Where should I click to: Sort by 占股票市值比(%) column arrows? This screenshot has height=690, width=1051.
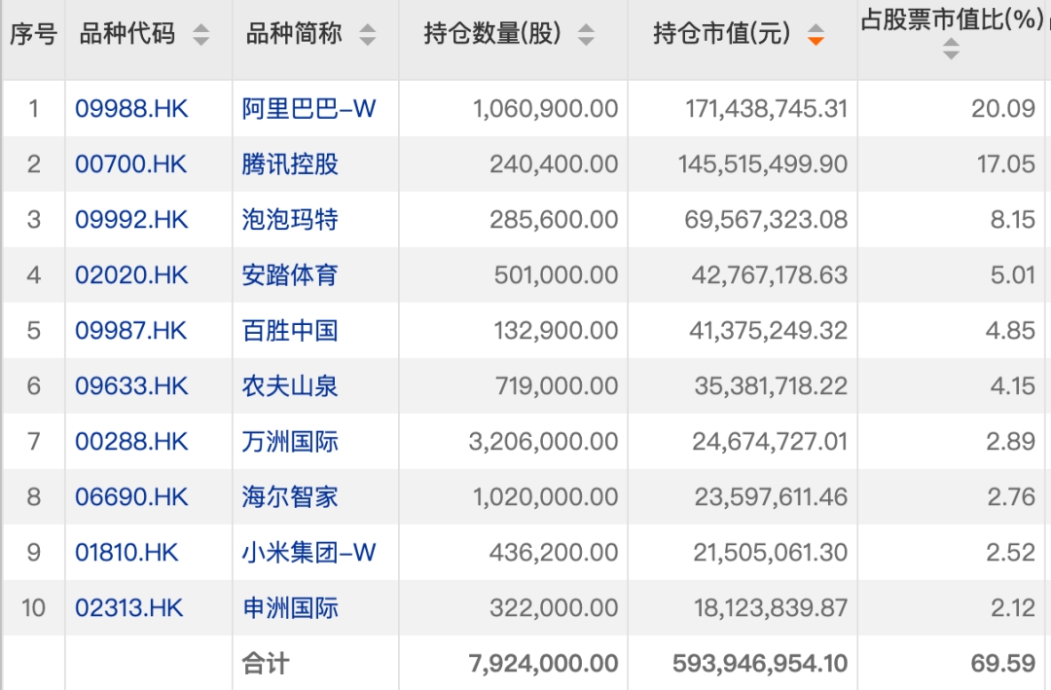click(951, 49)
